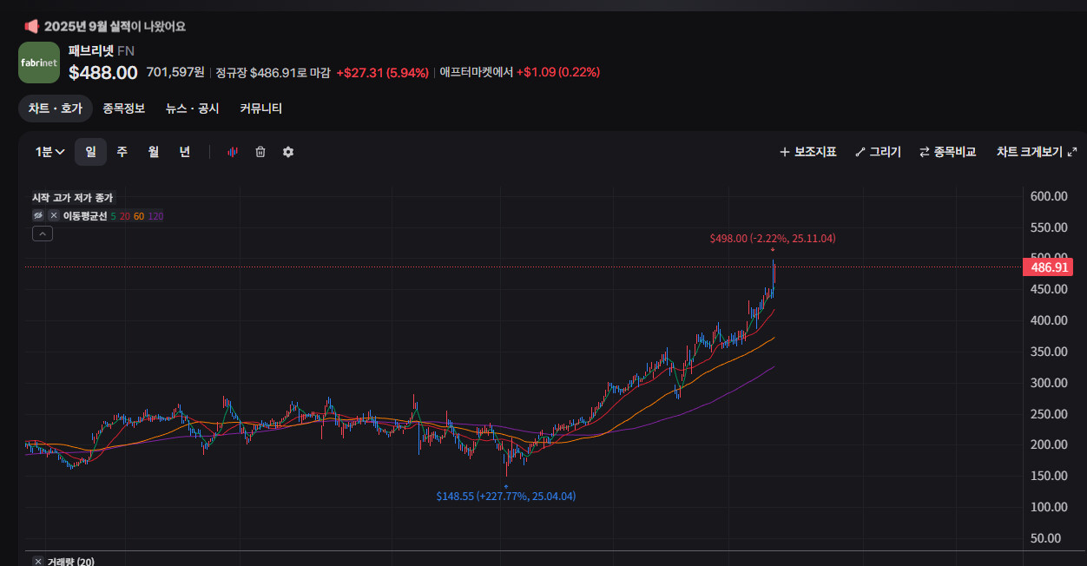Select the 월 monthly interval
Image resolution: width=1087 pixels, height=566 pixels.
coord(154,152)
